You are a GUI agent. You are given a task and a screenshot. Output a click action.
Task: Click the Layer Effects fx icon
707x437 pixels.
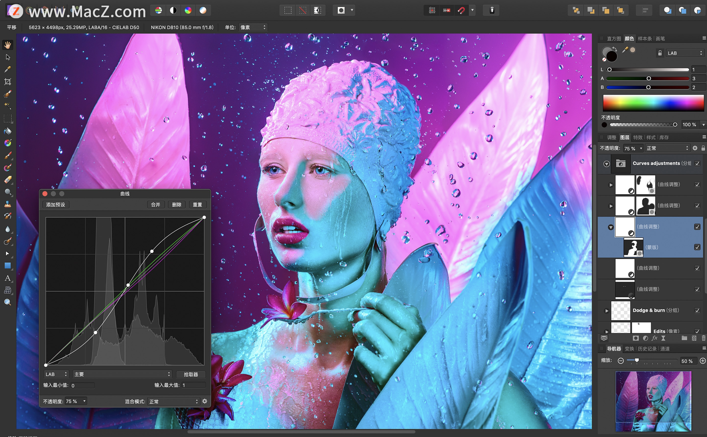(x=654, y=338)
